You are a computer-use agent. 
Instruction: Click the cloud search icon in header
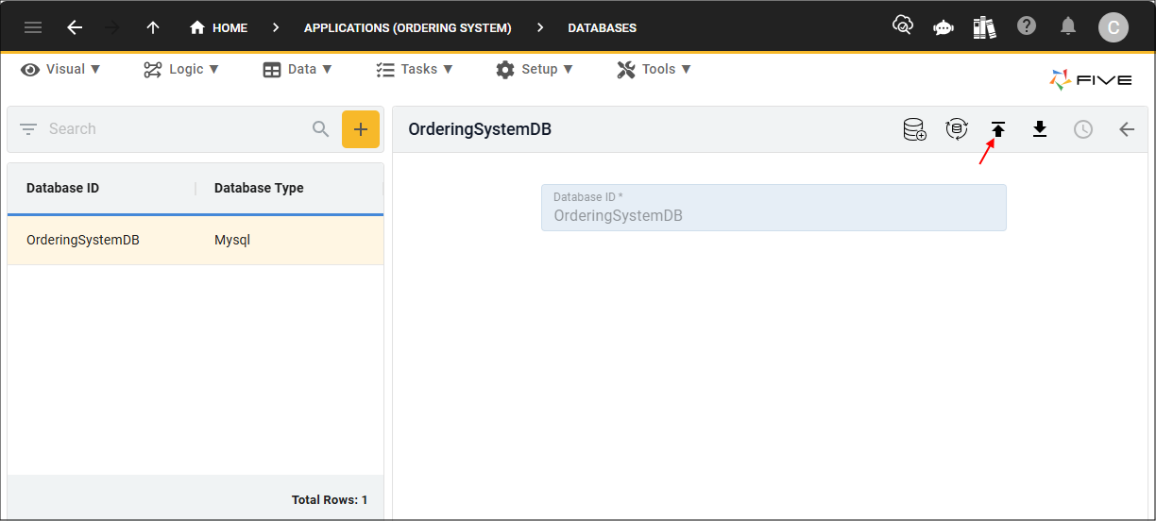point(902,26)
